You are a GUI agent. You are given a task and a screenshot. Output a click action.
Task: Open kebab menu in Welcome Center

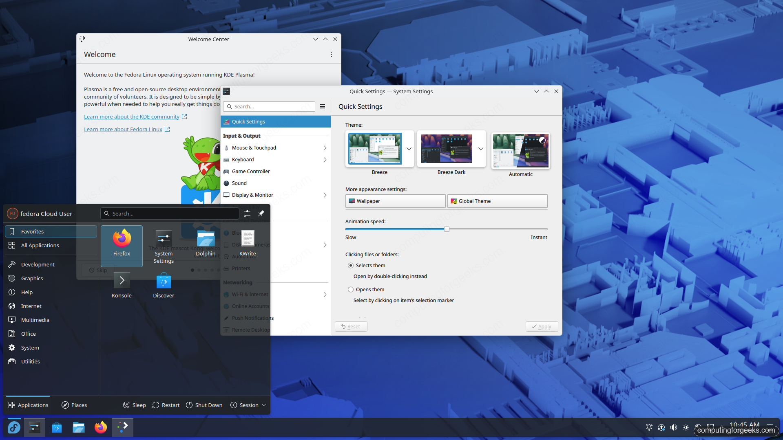coord(332,54)
